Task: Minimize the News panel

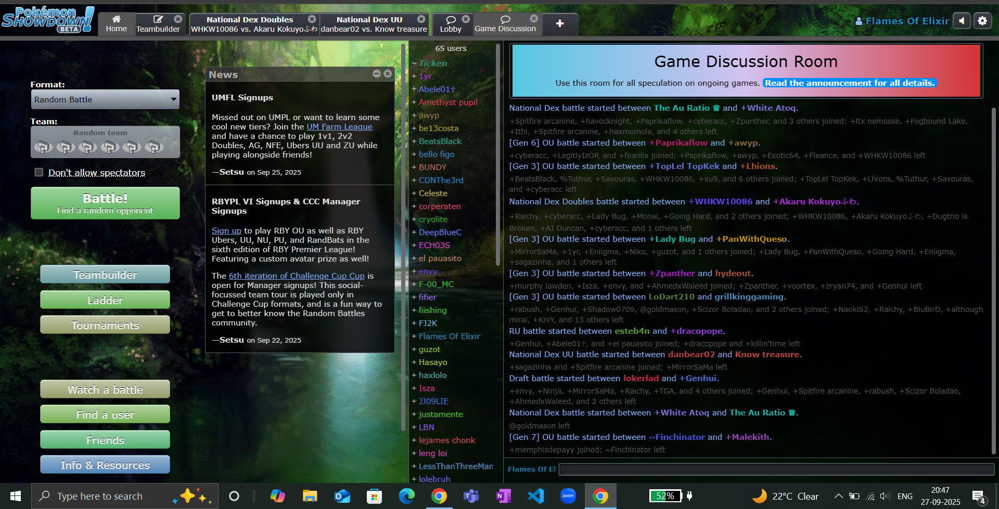Action: pos(377,74)
